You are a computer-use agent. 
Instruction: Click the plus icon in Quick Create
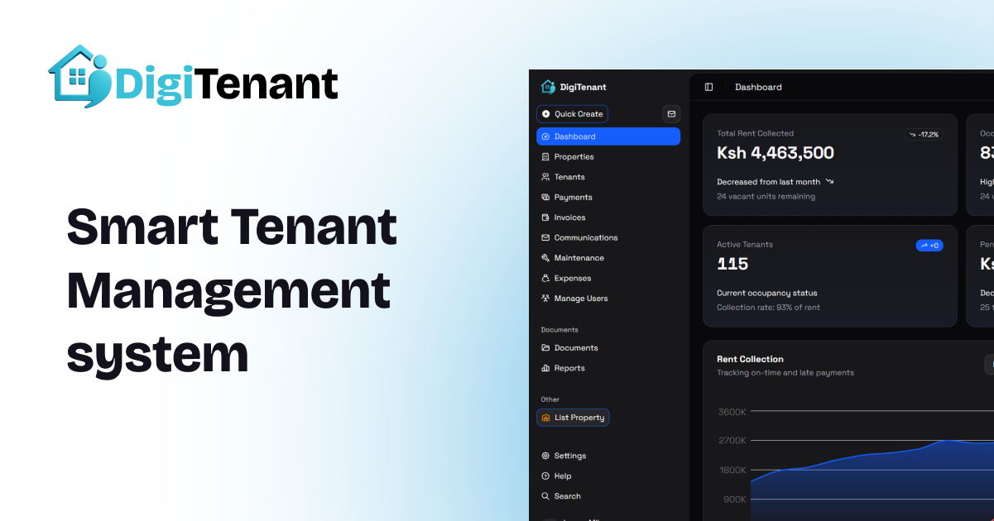(546, 114)
